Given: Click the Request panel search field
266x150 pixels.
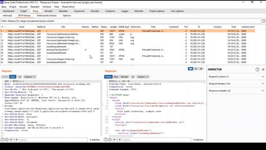Looking at the screenshot, I should point(53,140).
